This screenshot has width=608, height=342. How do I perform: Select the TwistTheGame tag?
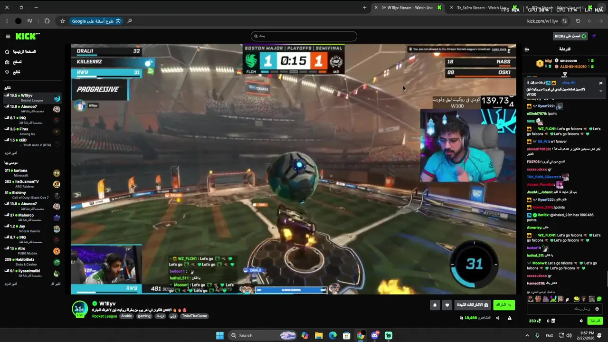click(x=194, y=316)
